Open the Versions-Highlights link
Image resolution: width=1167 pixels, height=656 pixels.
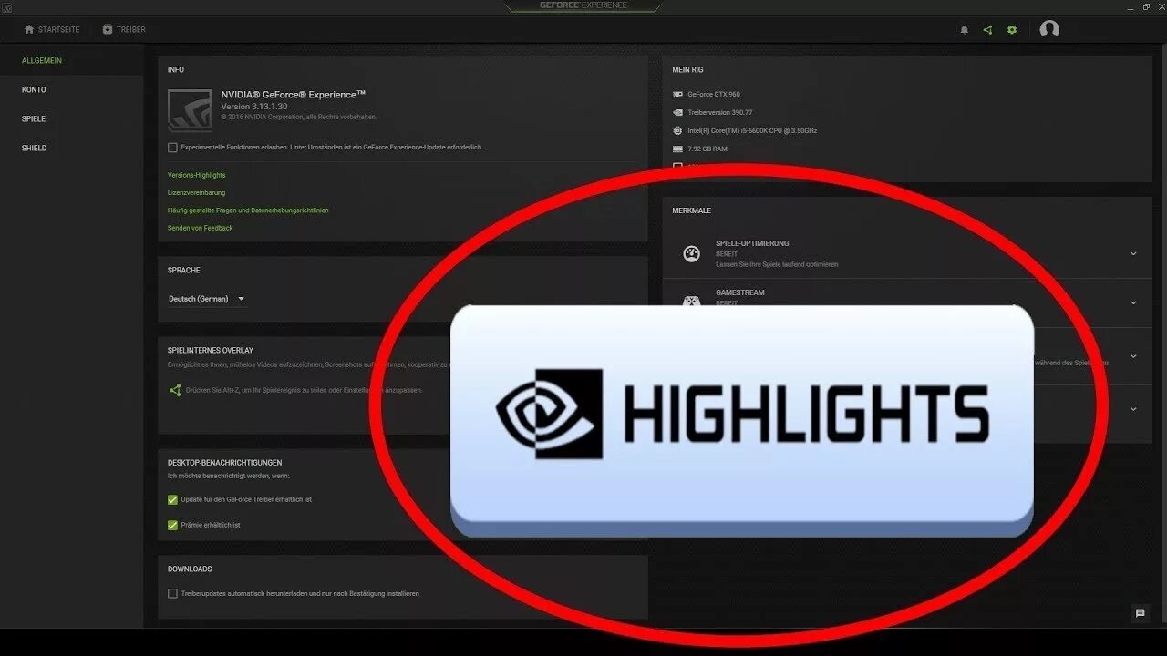197,175
